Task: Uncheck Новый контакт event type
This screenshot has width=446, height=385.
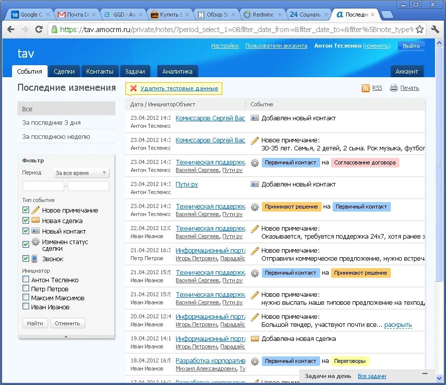Action: pos(26,231)
